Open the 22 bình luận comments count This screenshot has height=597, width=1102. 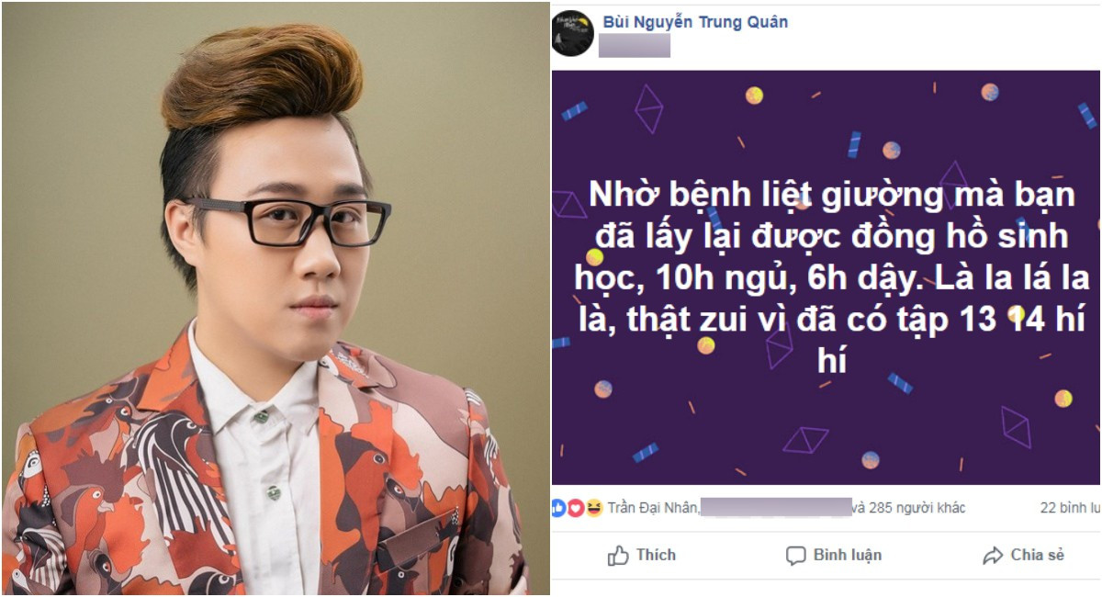point(1070,508)
